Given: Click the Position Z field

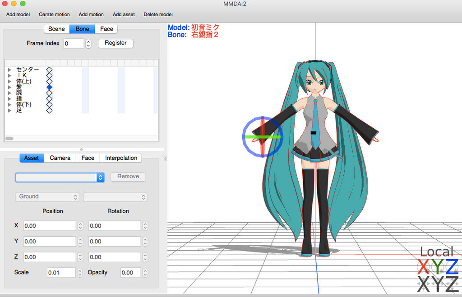Looking at the screenshot, I should point(50,257).
